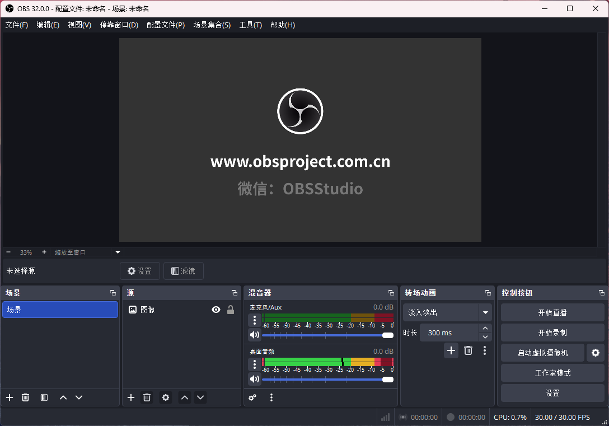
Task: Open source properties gear in Sources panel
Action: pos(166,397)
